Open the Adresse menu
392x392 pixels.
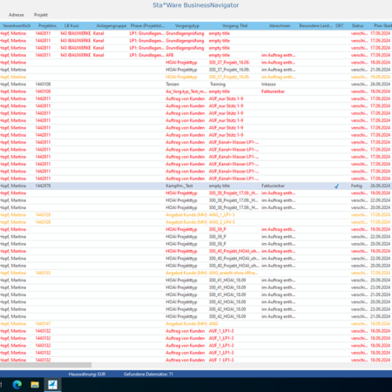point(17,15)
